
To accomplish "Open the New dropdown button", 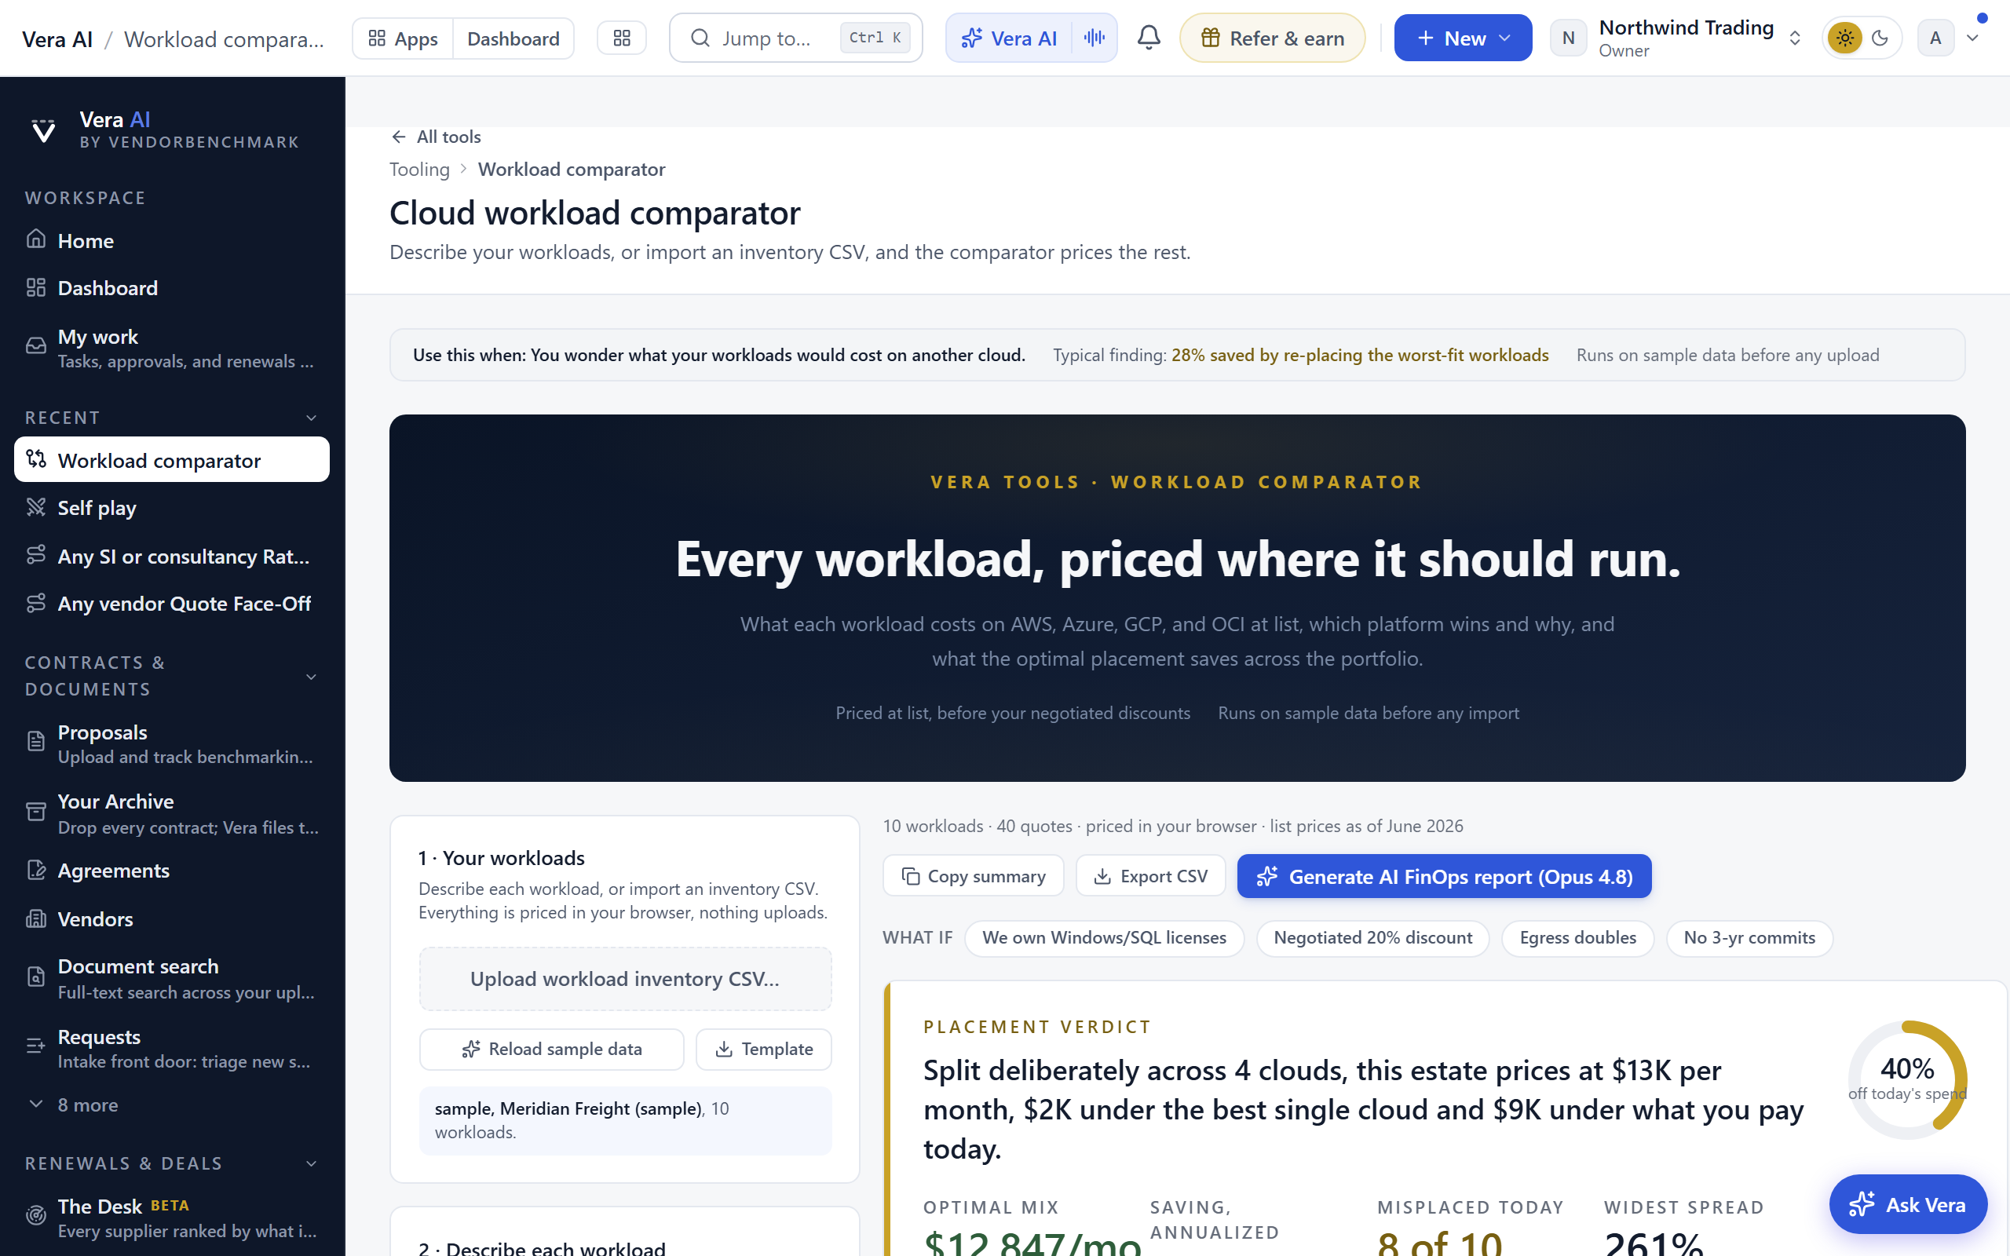I will pyautogui.click(x=1463, y=38).
